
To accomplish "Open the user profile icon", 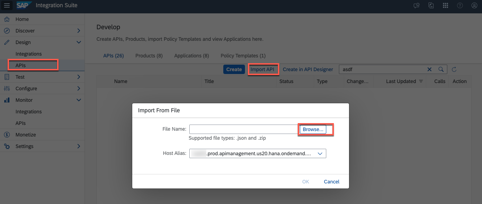I will [474, 5].
